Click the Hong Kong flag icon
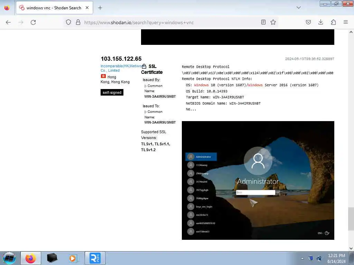The width and height of the screenshot is (354, 265). (x=103, y=76)
